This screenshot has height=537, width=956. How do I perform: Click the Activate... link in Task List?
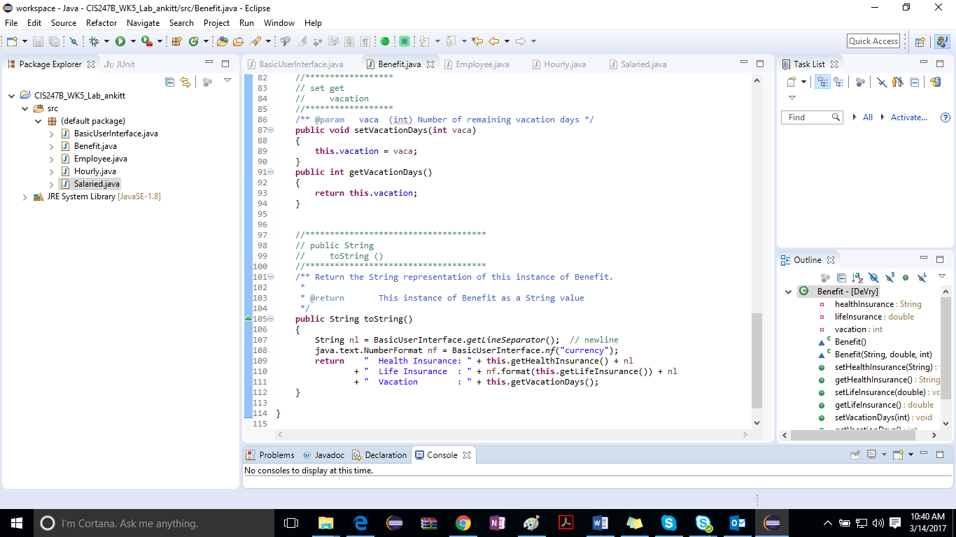[908, 117]
